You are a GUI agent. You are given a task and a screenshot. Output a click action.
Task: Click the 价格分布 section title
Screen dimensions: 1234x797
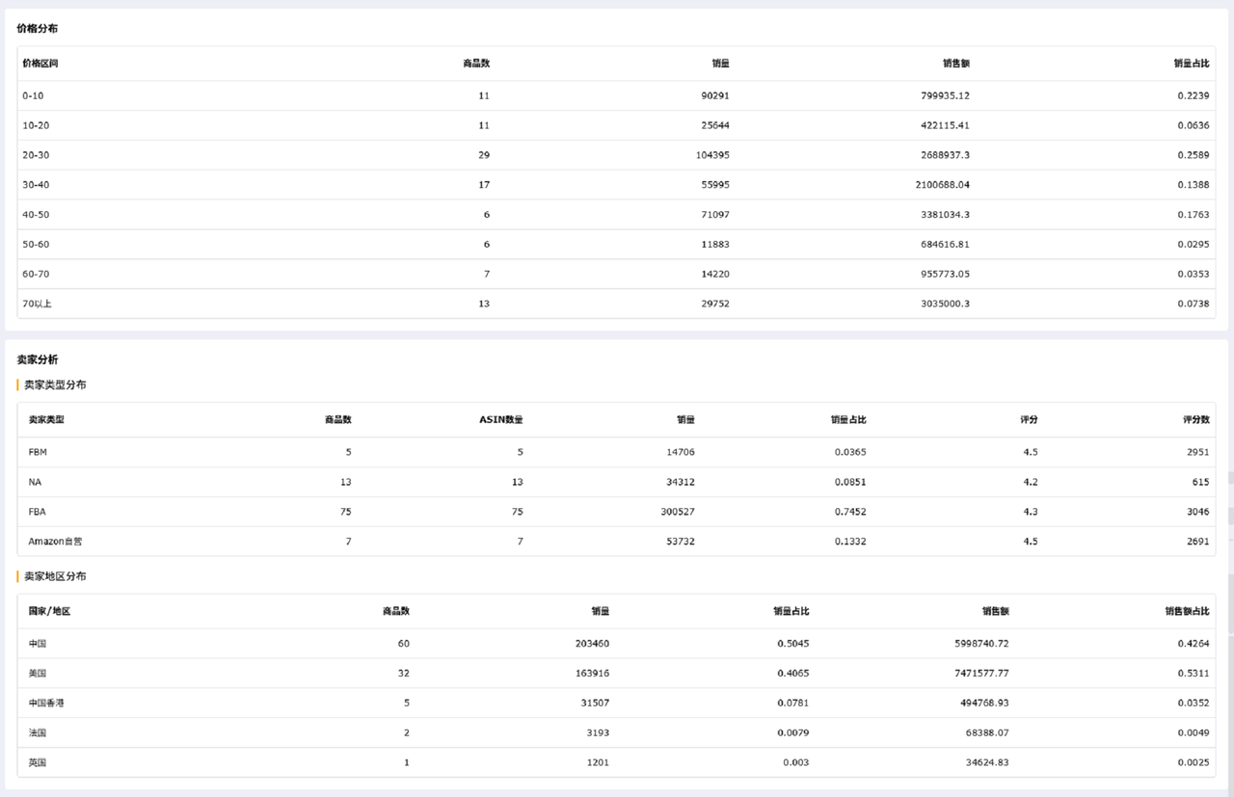click(x=38, y=29)
